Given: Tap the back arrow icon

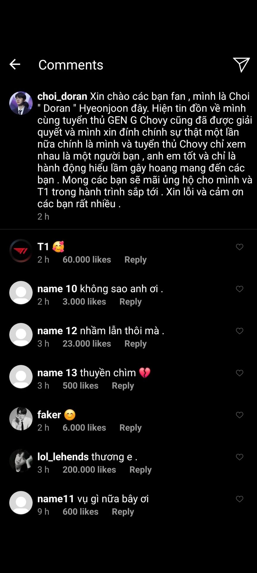Looking at the screenshot, I should point(15,64).
